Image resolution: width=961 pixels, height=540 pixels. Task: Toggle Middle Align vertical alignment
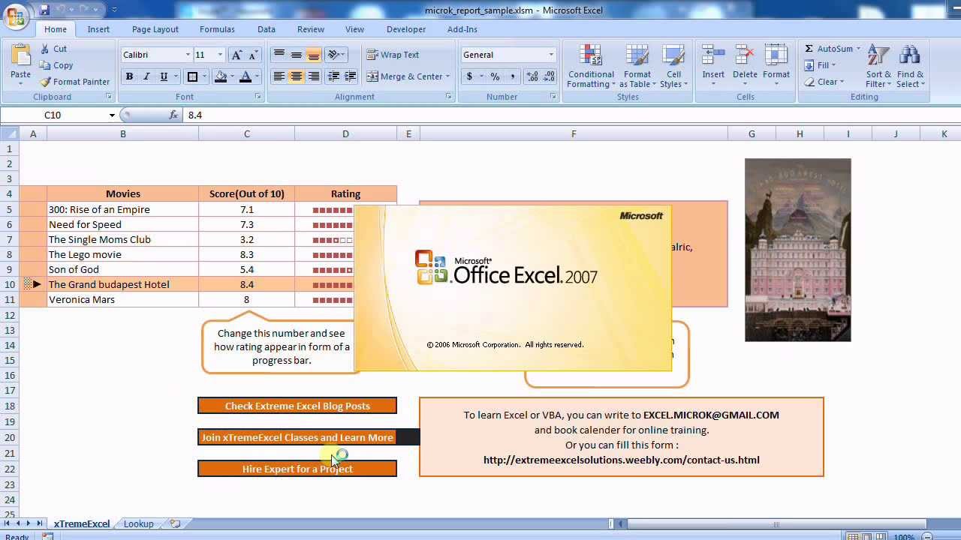297,55
